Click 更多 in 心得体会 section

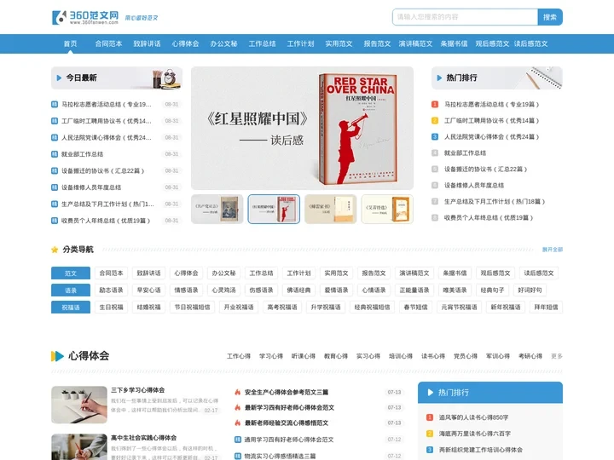pyautogui.click(x=556, y=356)
